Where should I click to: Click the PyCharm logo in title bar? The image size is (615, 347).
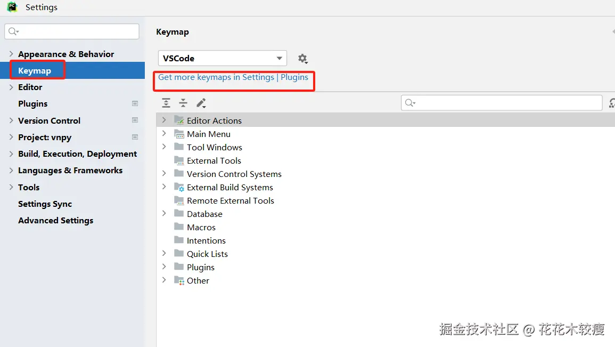(x=12, y=7)
